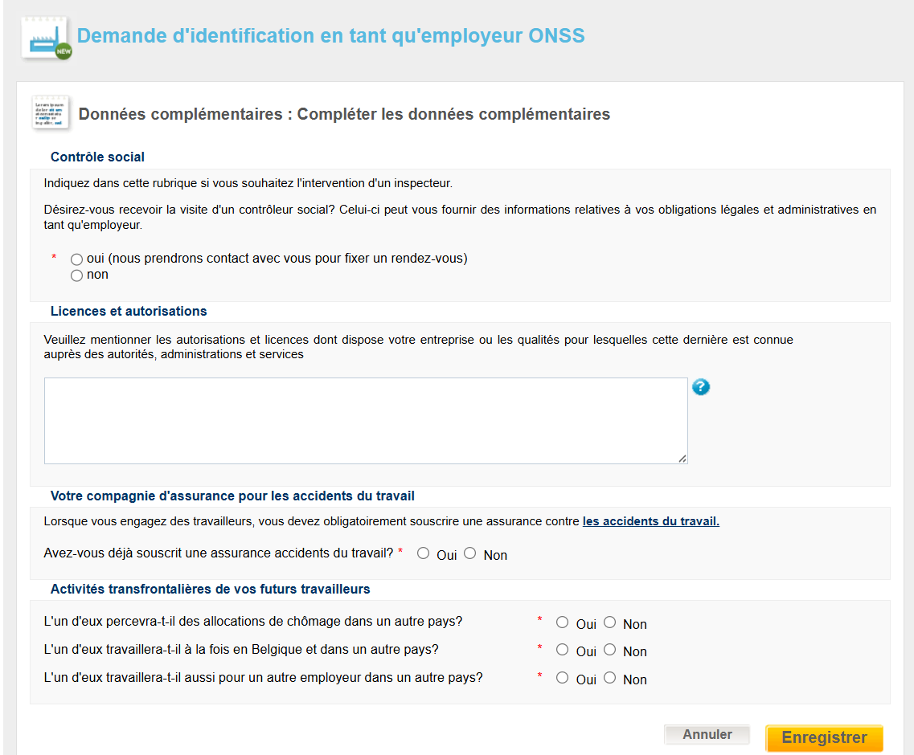Select Non for unemployment benefits in another country

coord(609,622)
